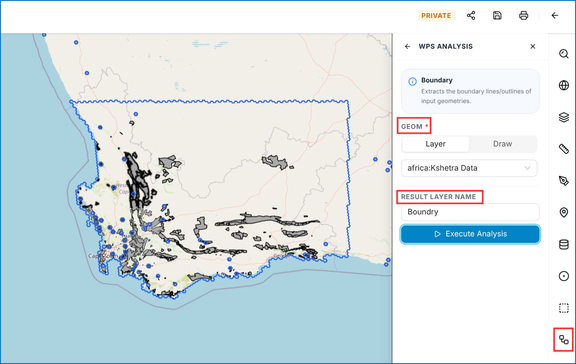Image resolution: width=576 pixels, height=364 pixels.
Task: Print the map using the printer icon
Action: click(x=524, y=16)
